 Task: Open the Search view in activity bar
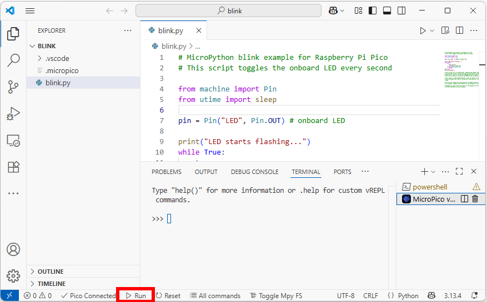pyautogui.click(x=13, y=60)
